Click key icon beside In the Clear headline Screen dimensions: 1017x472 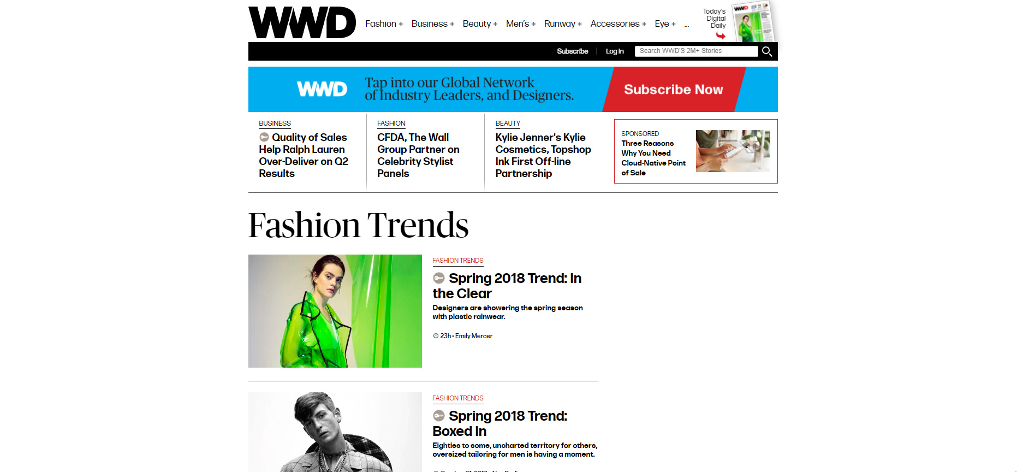[x=439, y=278]
